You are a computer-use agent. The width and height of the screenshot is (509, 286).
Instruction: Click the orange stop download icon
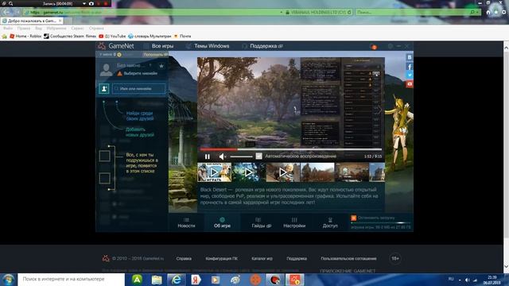[353, 218]
